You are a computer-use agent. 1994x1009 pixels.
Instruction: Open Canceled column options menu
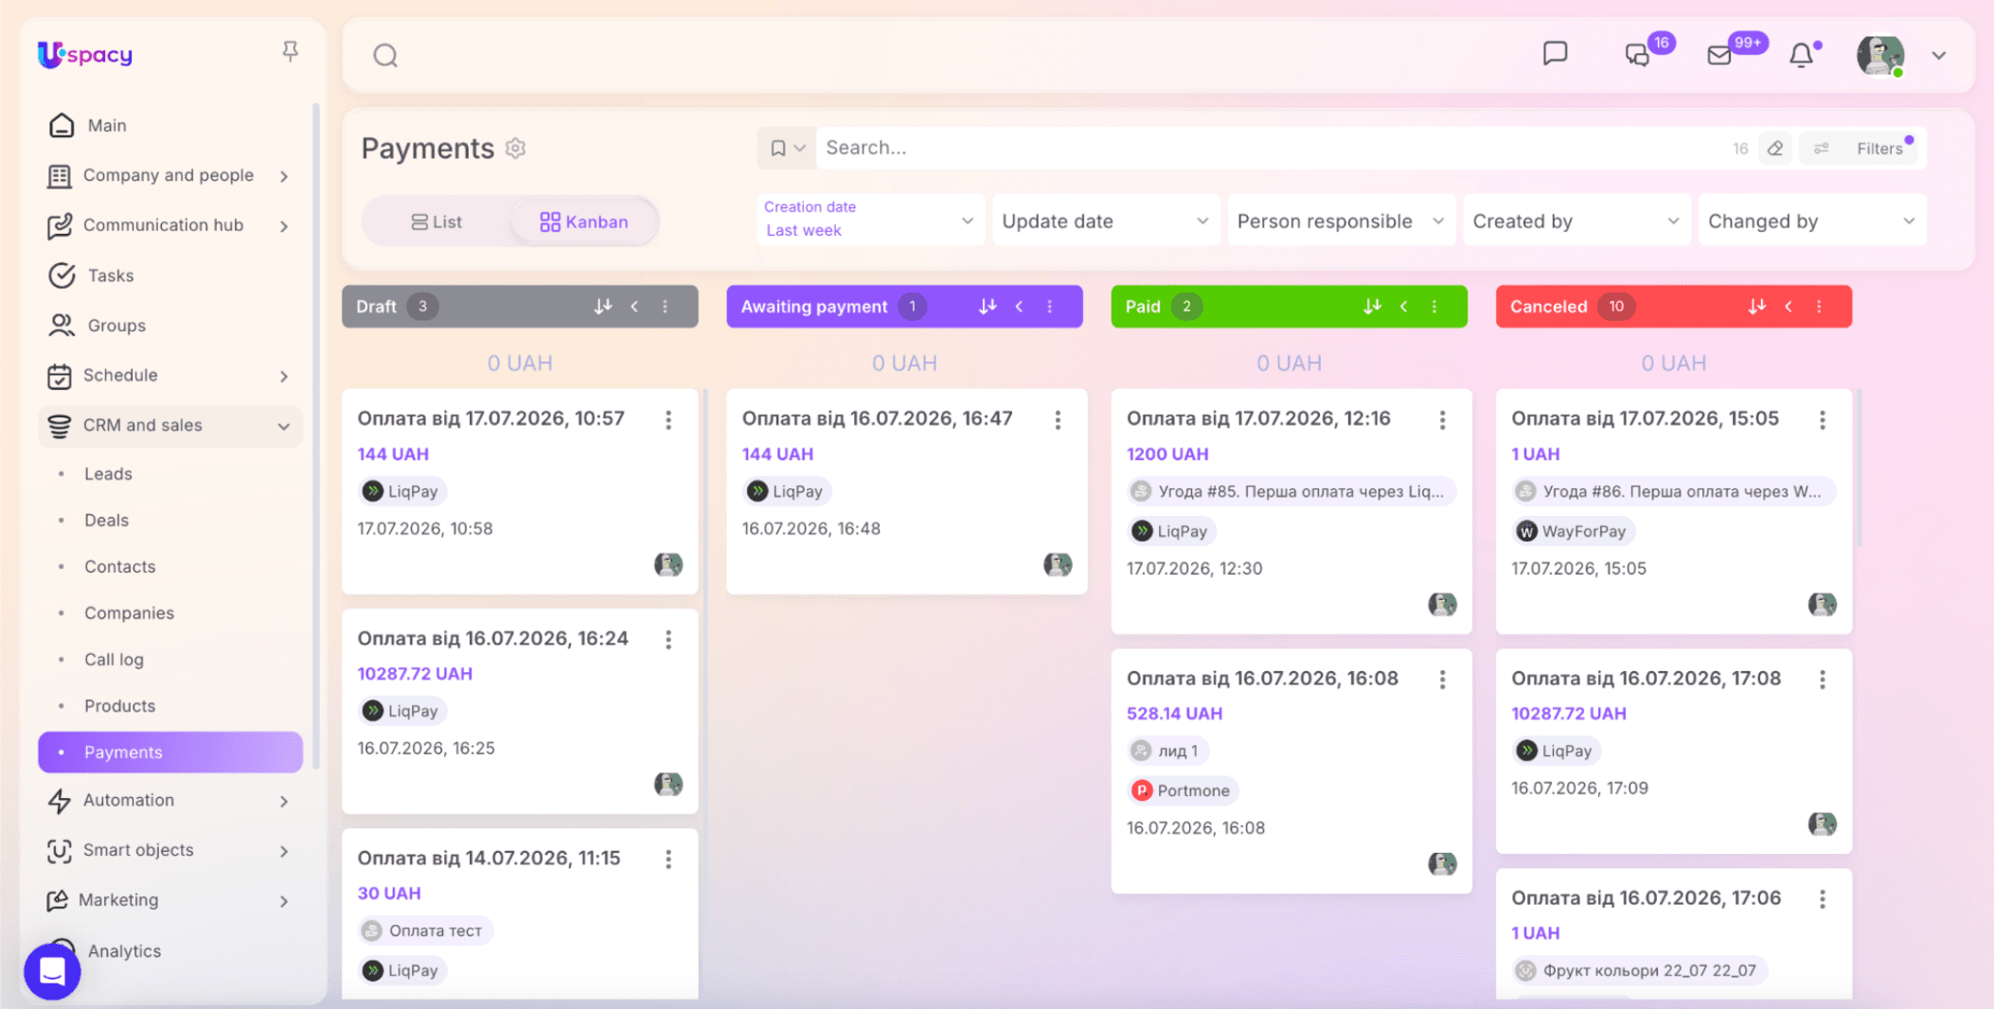[1819, 307]
